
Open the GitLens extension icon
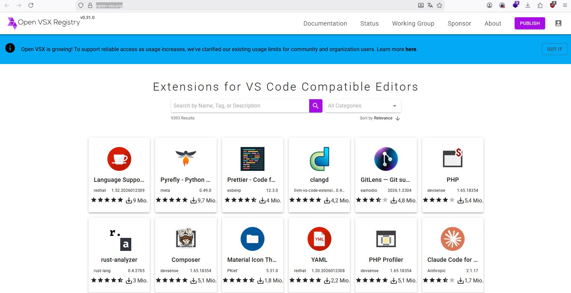point(386,159)
